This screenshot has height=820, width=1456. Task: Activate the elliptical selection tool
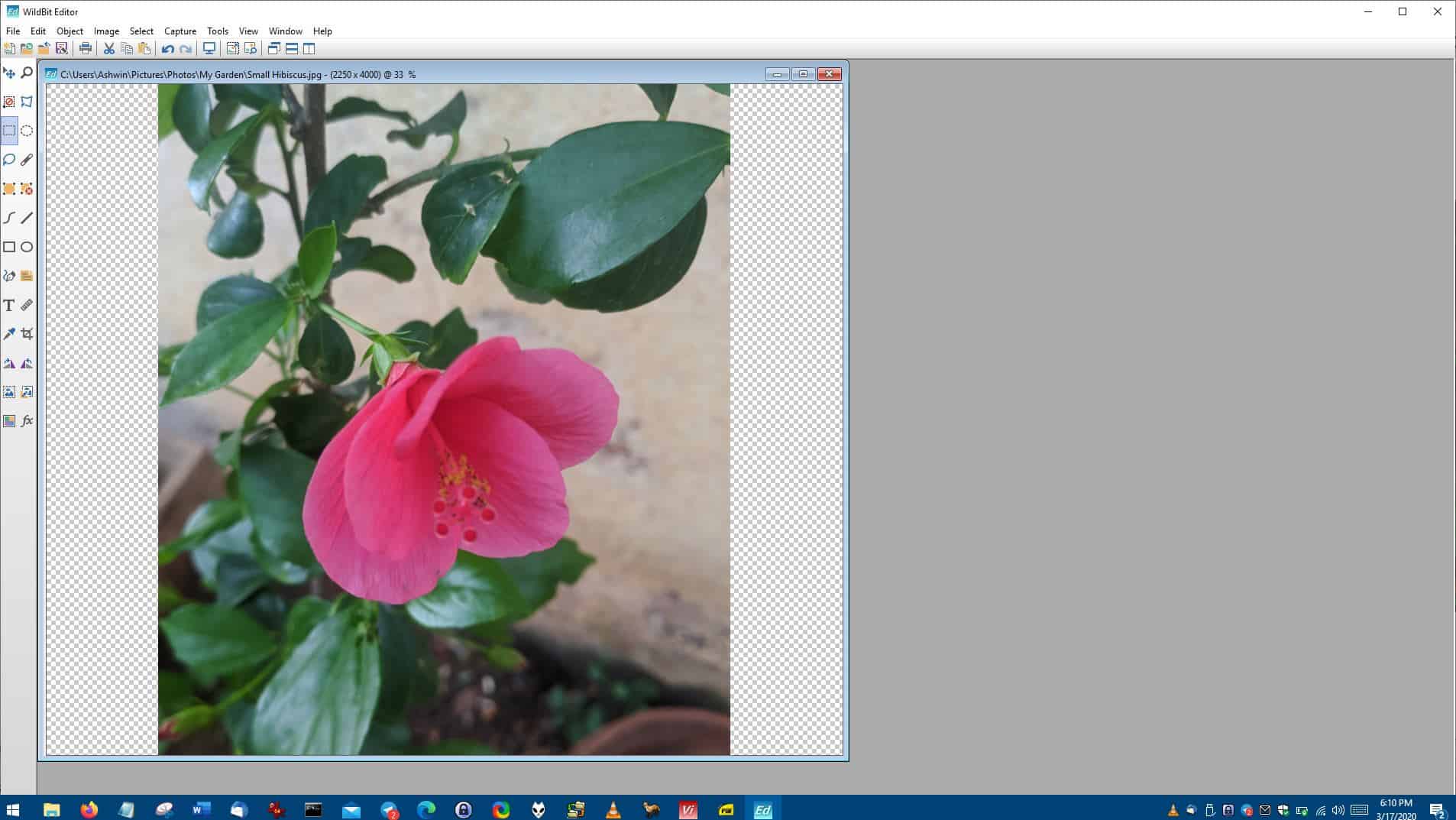click(27, 131)
